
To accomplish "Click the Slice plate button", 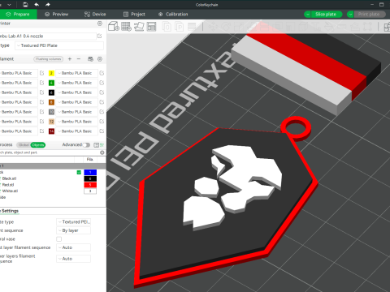I will tap(326, 15).
